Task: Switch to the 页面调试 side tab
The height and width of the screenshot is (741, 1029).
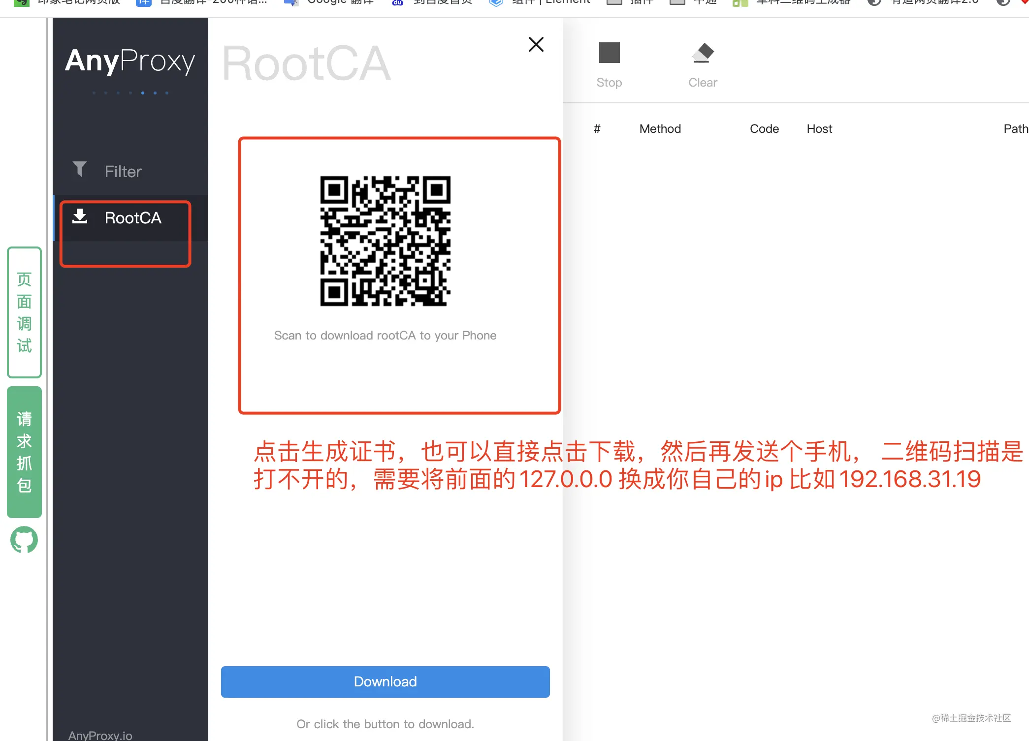Action: pos(24,312)
